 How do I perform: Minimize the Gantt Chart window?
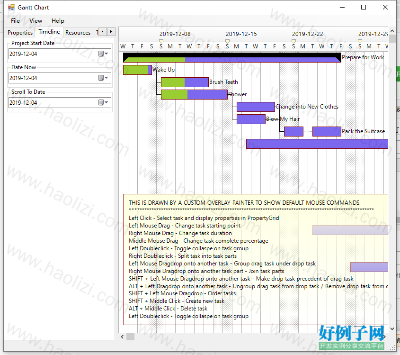pyautogui.click(x=342, y=7)
